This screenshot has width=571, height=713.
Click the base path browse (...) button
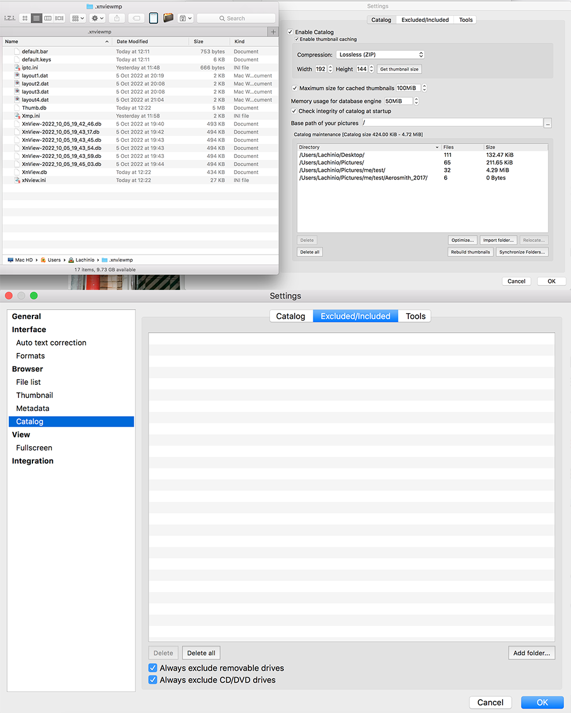[548, 123]
